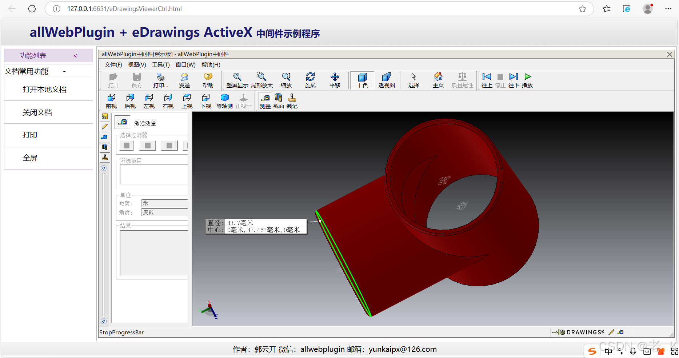
Task: Click the 结果 results box
Action: 154,253
